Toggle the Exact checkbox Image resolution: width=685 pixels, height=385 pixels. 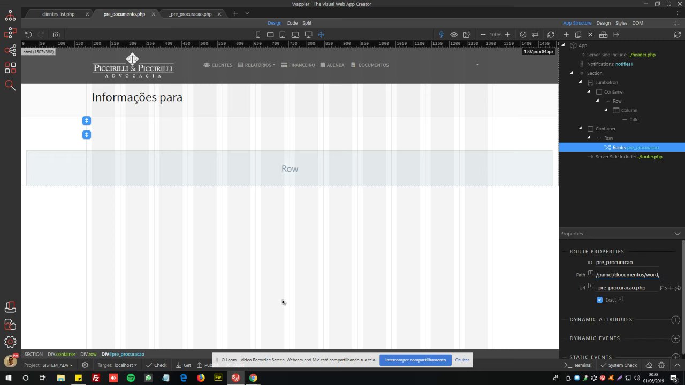[x=599, y=300]
